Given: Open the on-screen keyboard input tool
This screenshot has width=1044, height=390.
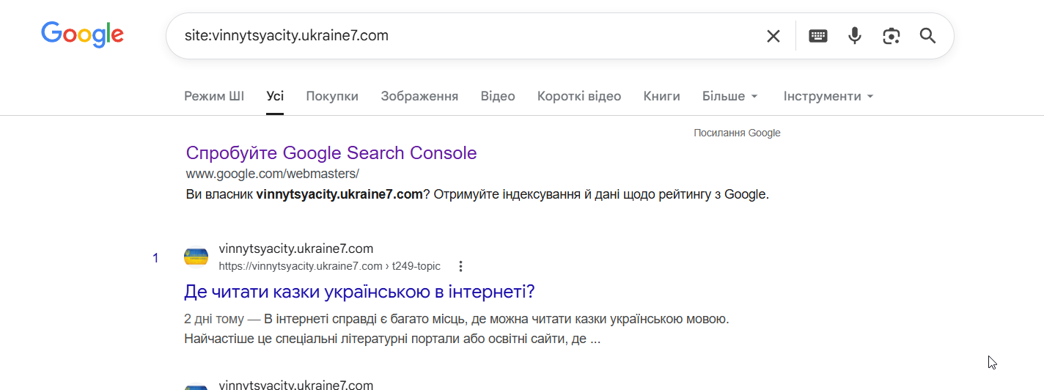Looking at the screenshot, I should click(818, 36).
